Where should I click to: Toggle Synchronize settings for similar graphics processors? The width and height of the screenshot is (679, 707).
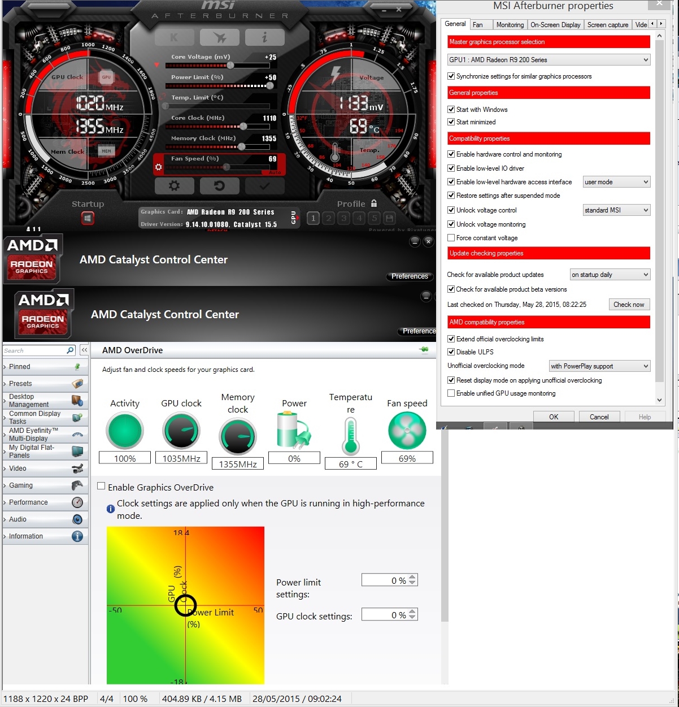tap(451, 76)
